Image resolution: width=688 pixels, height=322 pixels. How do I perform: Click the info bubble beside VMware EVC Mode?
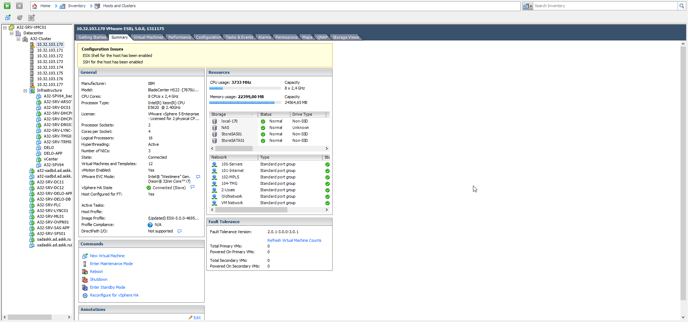point(198,177)
